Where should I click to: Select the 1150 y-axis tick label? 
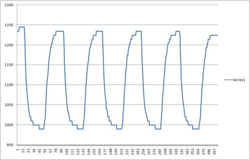pyautogui.click(x=8, y=65)
